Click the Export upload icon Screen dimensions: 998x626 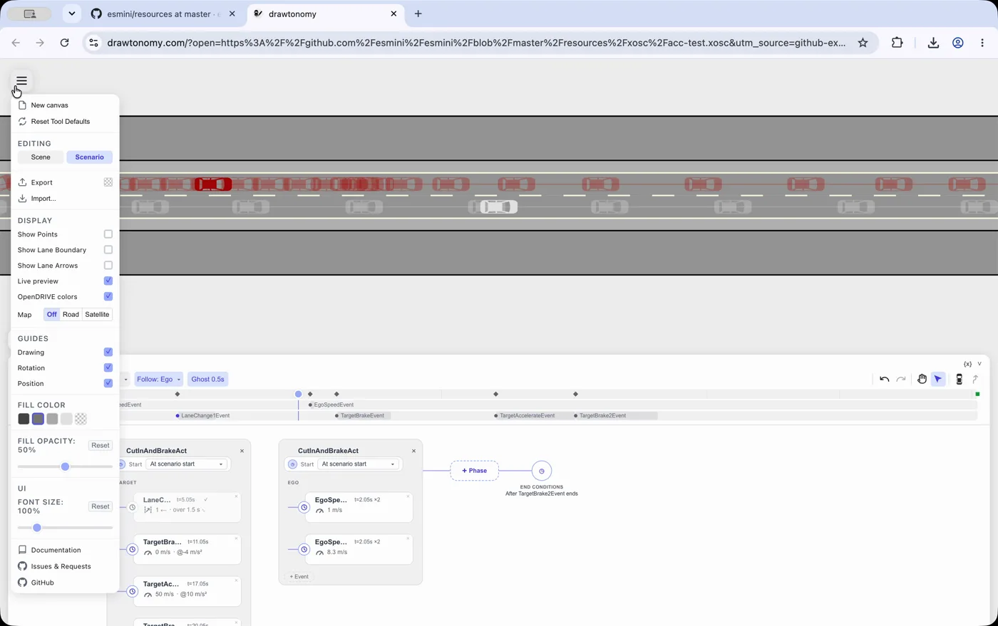click(x=22, y=182)
